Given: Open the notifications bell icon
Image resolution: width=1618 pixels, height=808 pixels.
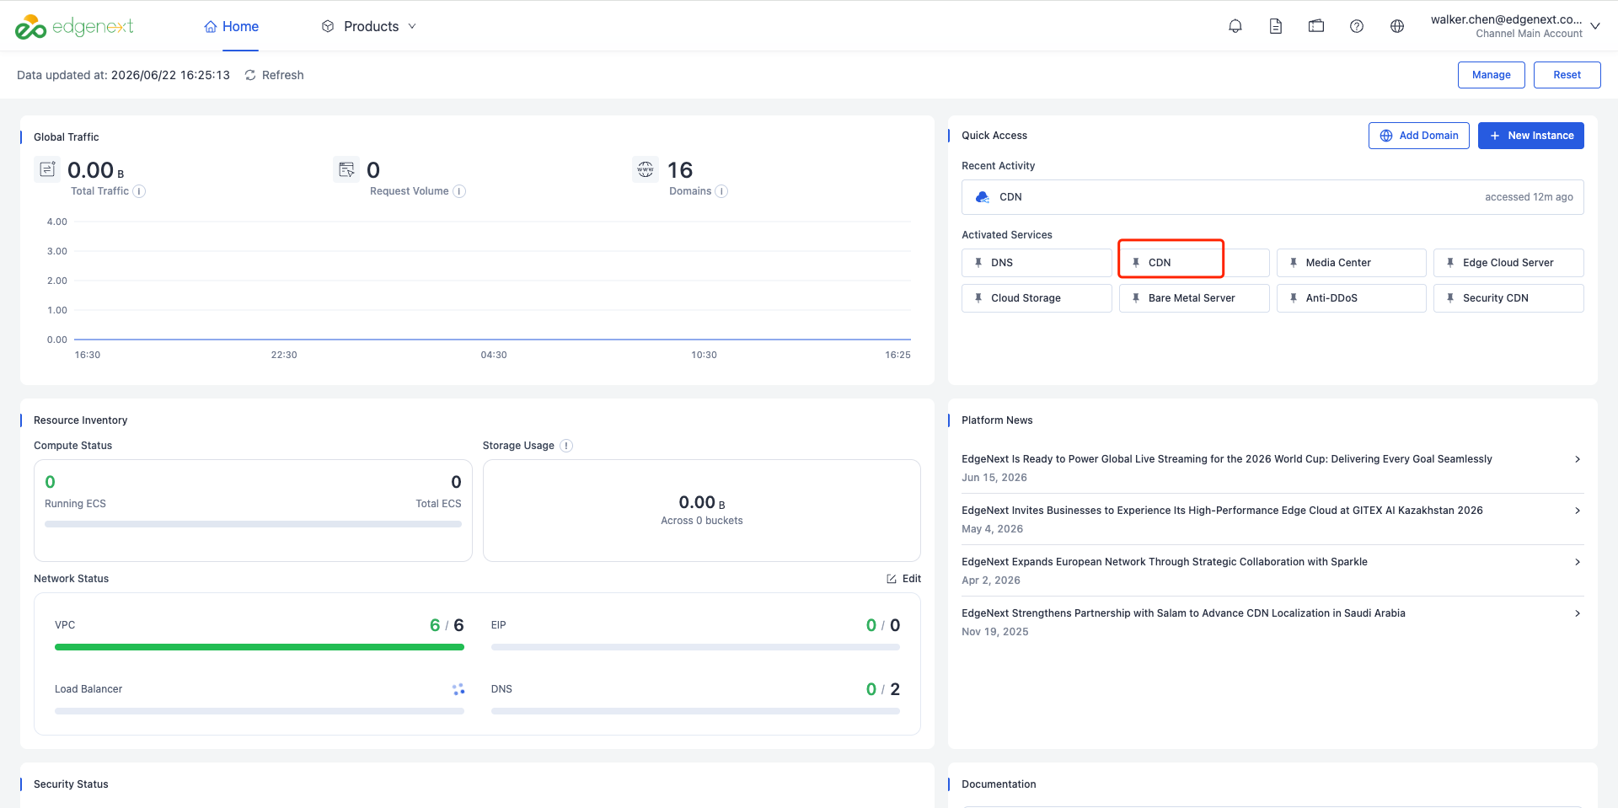Looking at the screenshot, I should [x=1235, y=26].
